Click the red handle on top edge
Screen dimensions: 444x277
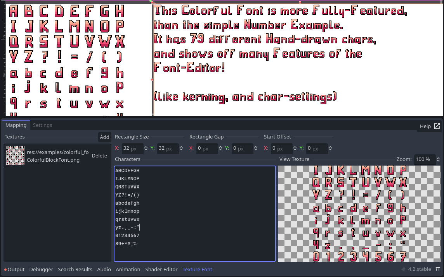(x=300, y=2)
